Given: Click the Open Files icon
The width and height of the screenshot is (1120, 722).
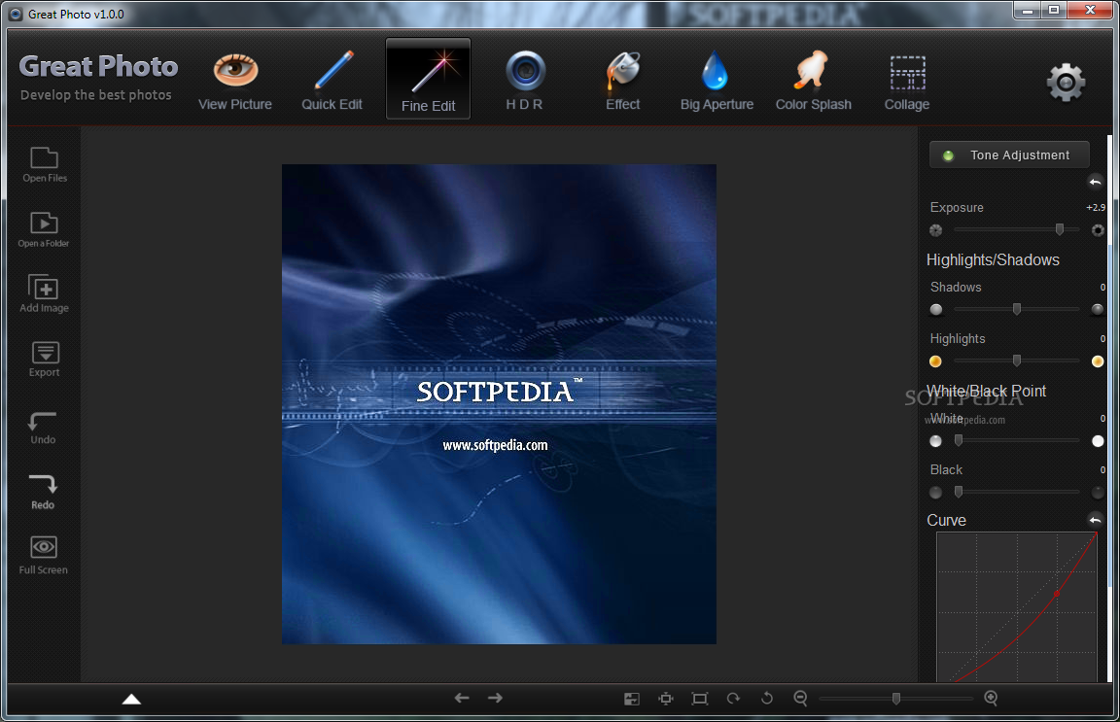Looking at the screenshot, I should pos(45,164).
